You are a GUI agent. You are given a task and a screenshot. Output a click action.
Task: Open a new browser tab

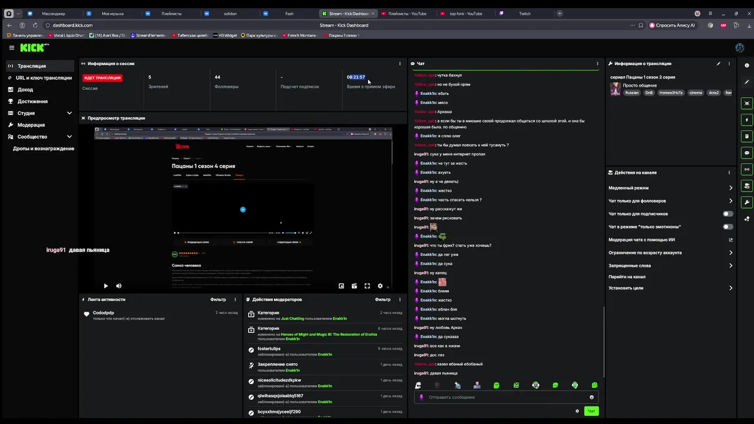560,14
